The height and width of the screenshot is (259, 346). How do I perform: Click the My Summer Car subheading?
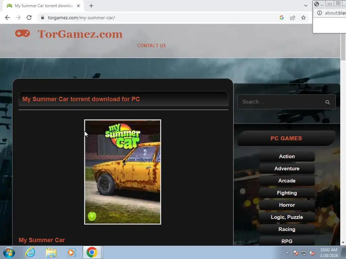[x=42, y=240]
